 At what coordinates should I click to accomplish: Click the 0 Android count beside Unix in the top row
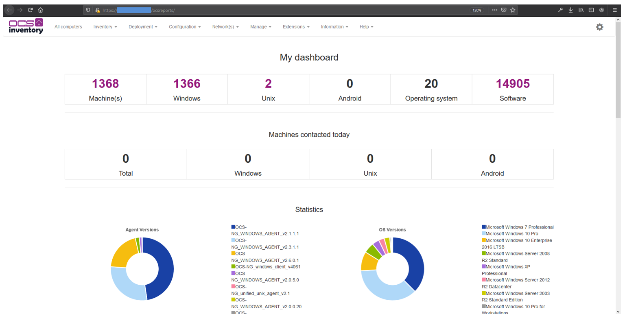(350, 84)
